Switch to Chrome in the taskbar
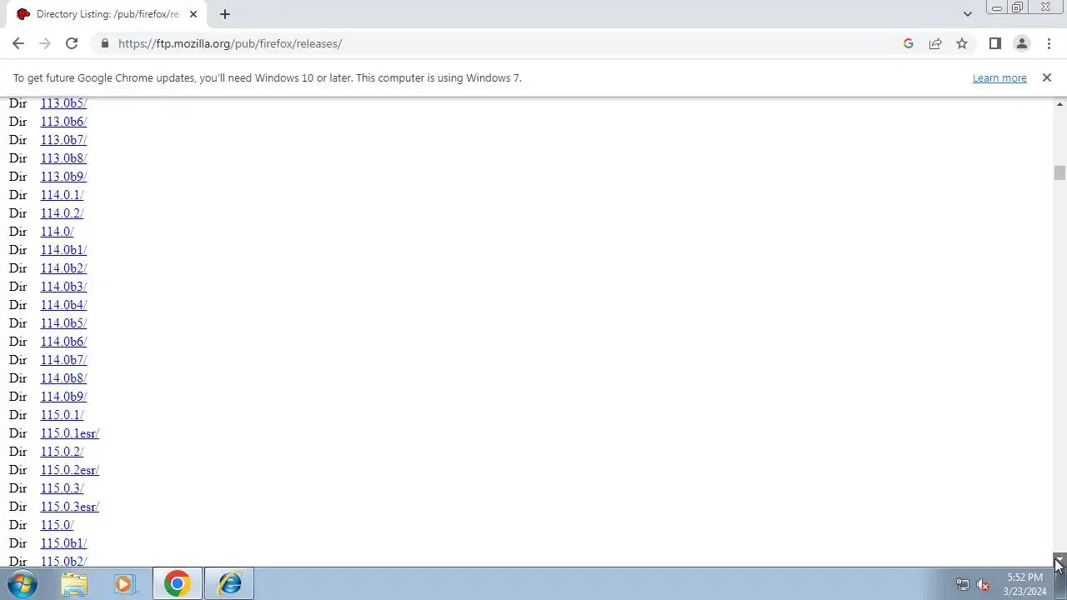 coord(177,584)
